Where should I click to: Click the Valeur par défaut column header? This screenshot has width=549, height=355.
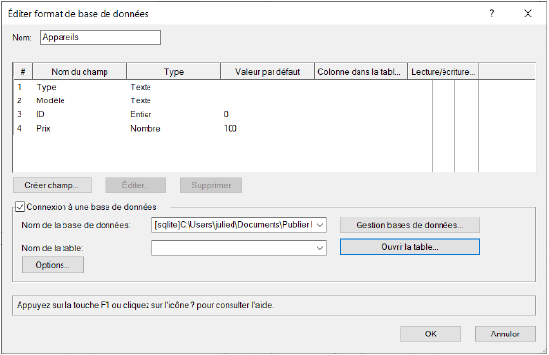coord(268,72)
